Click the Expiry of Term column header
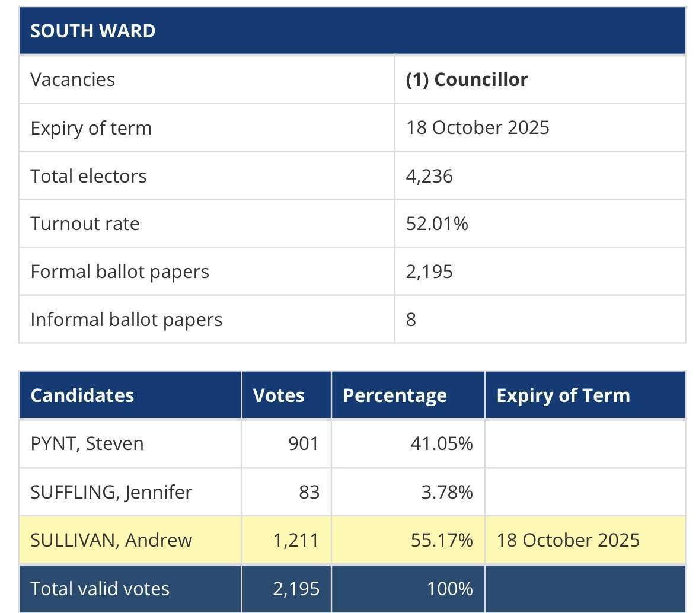 click(x=585, y=395)
